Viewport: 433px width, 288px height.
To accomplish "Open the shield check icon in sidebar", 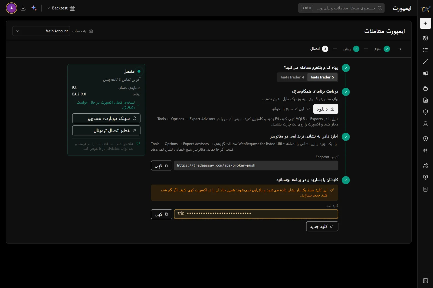I will 425,112.
